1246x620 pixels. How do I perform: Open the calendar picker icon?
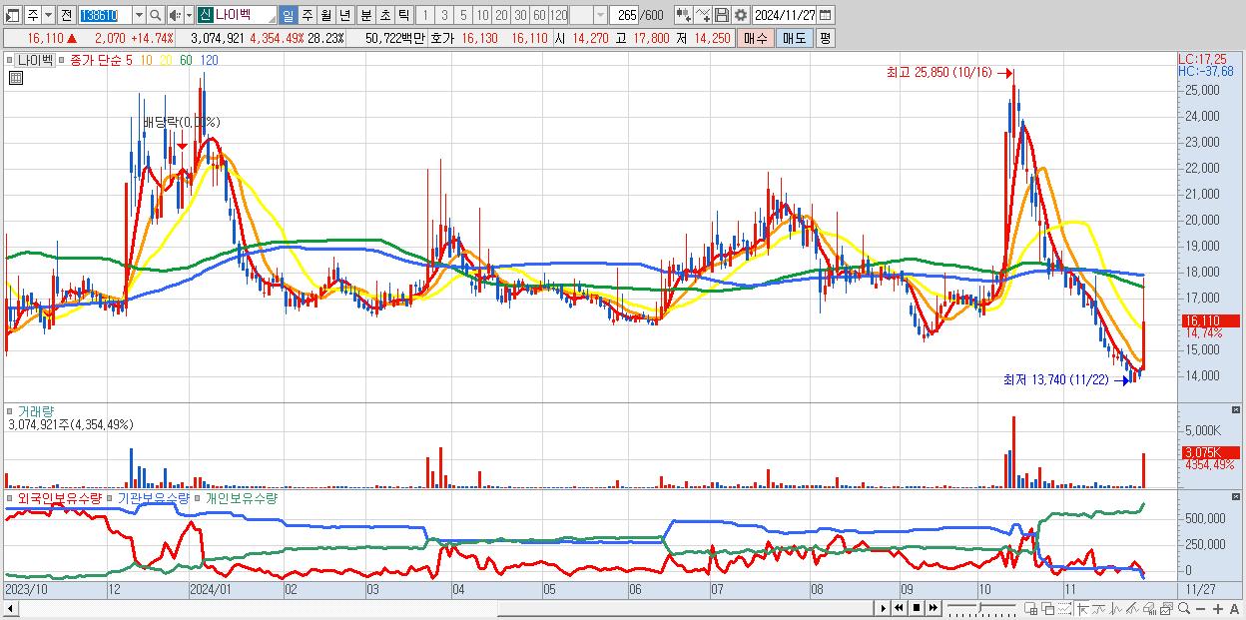pyautogui.click(x=825, y=15)
